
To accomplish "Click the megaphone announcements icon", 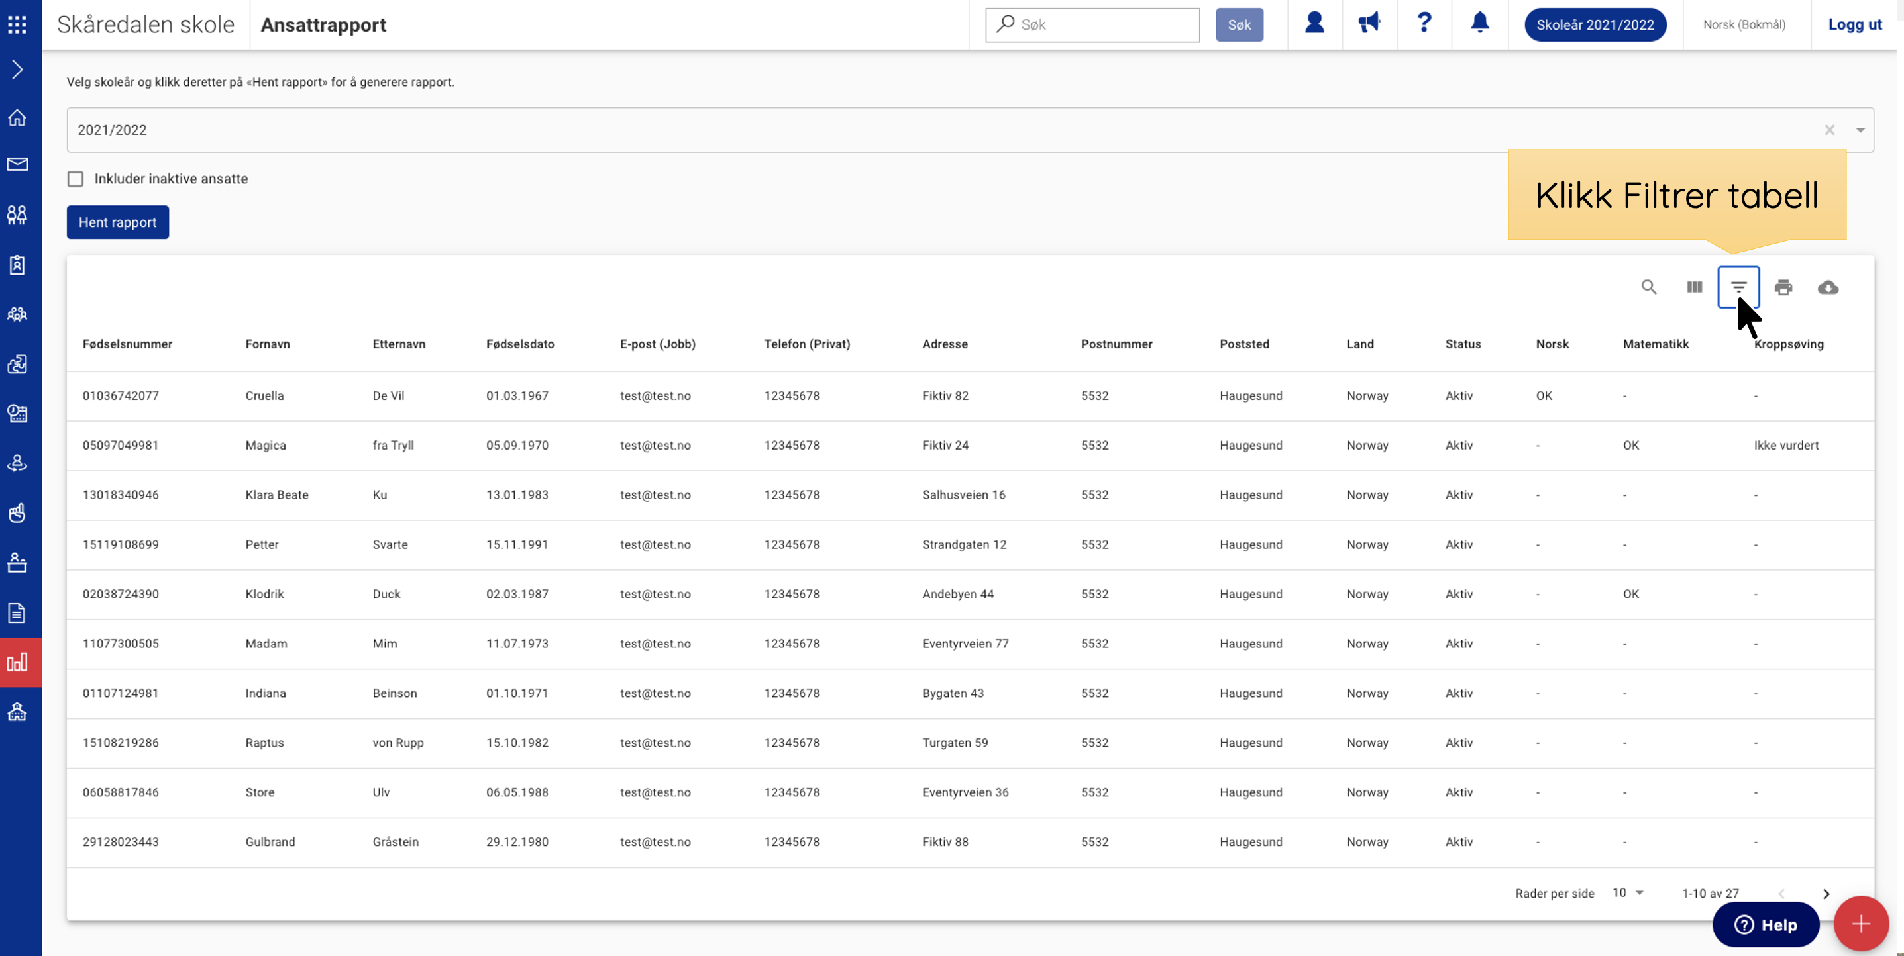I will point(1369,24).
